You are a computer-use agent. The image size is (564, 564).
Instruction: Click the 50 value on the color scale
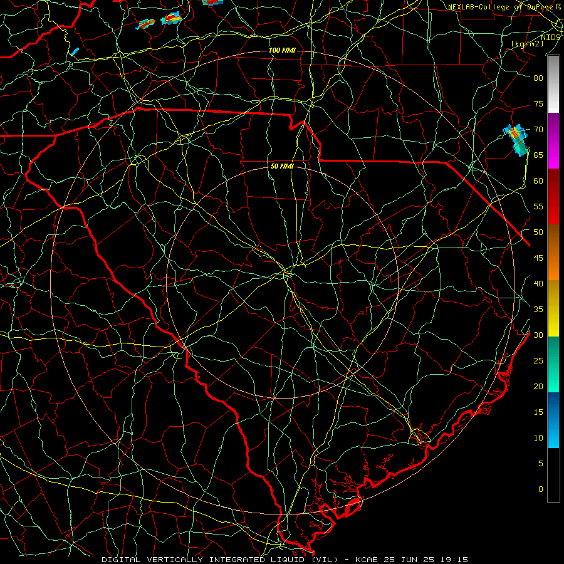[538, 232]
